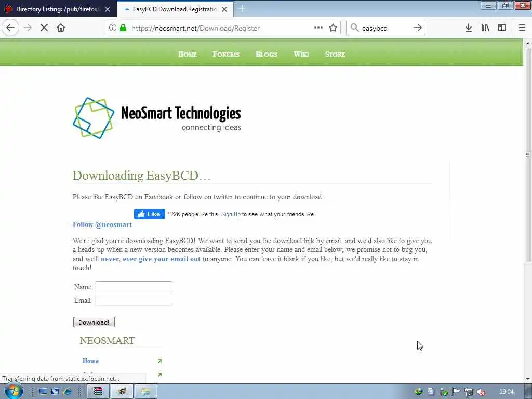Viewport: 532px width, 399px height.
Task: Focus the Email input field
Action: [134, 300]
